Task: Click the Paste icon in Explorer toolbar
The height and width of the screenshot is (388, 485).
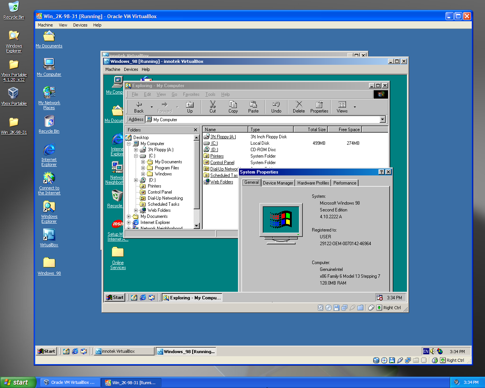Action: click(253, 107)
